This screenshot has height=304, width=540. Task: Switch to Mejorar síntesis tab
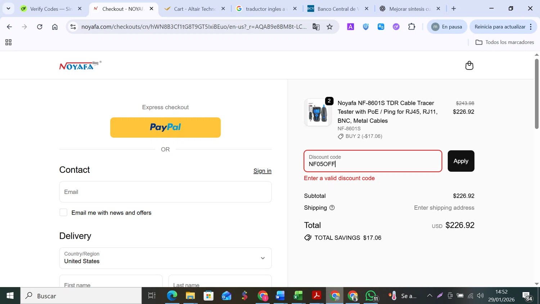(x=409, y=9)
